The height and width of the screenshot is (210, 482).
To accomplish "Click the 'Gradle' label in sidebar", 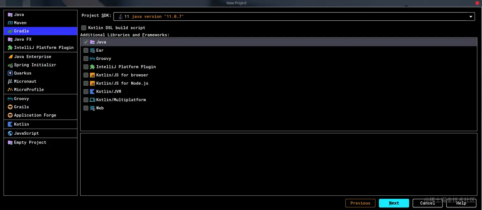I will pyautogui.click(x=21, y=31).
